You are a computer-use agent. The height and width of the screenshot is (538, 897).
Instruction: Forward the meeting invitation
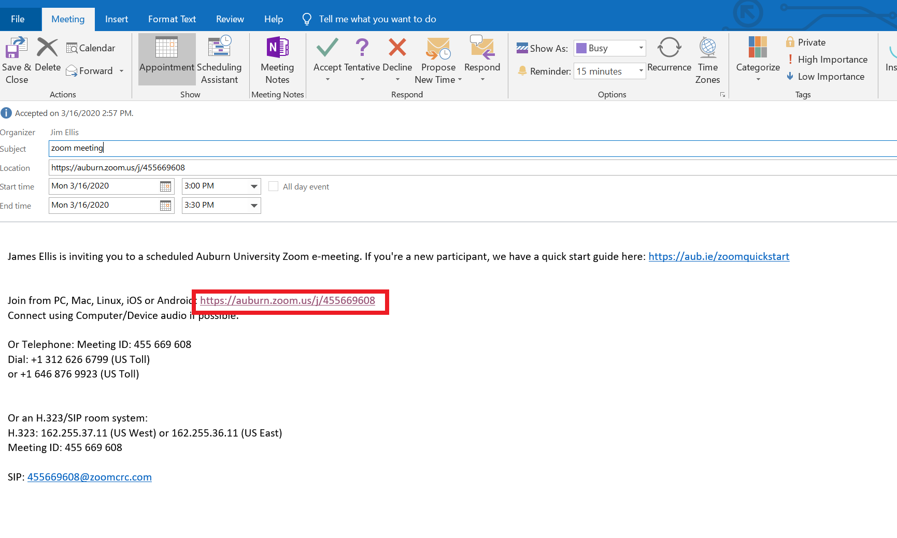coord(90,71)
